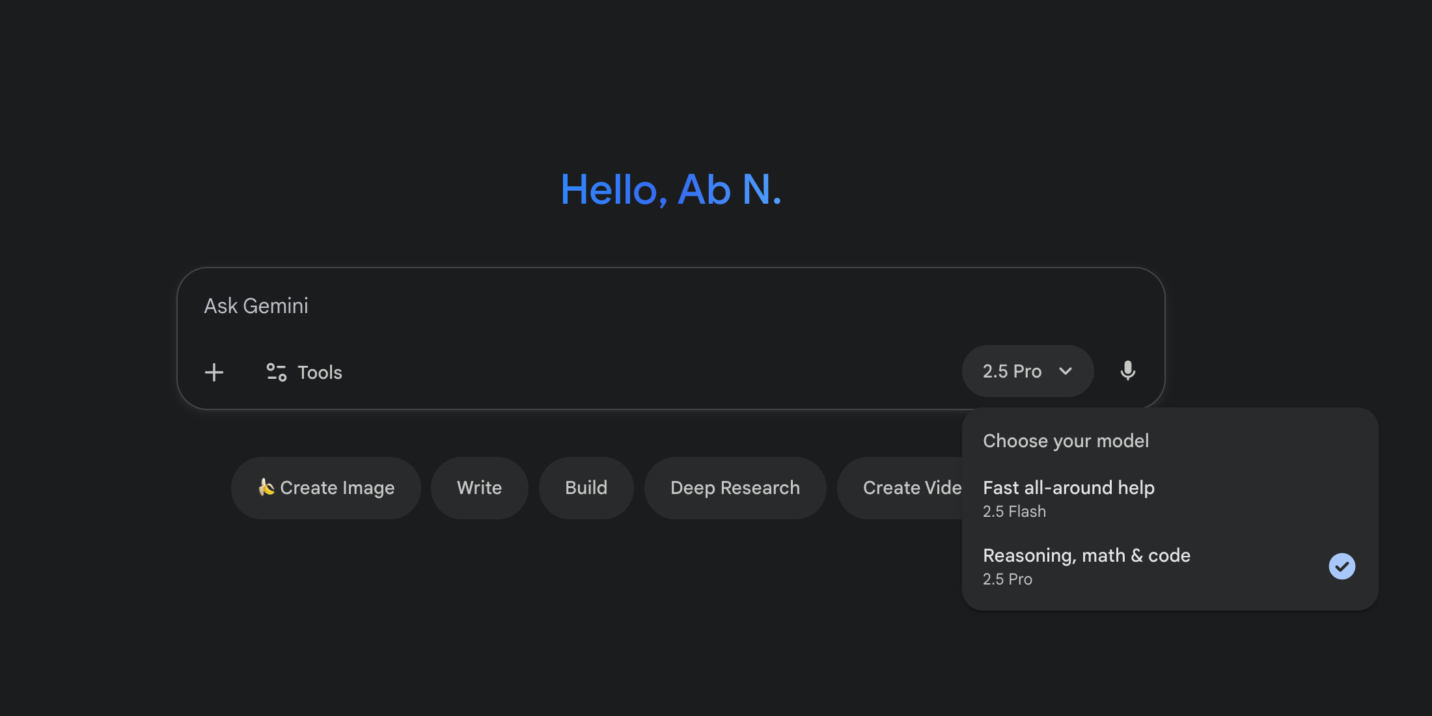
Task: Select the Reasoning, math & code model
Action: [x=1086, y=555]
